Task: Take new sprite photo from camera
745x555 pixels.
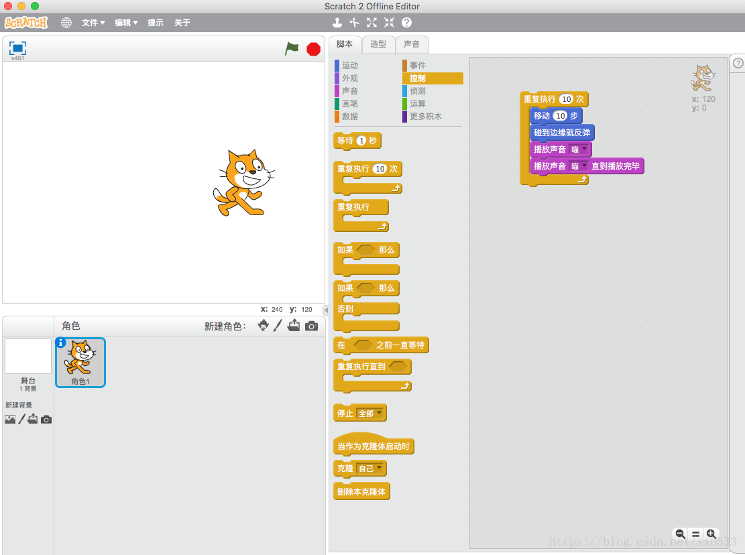Action: [311, 326]
